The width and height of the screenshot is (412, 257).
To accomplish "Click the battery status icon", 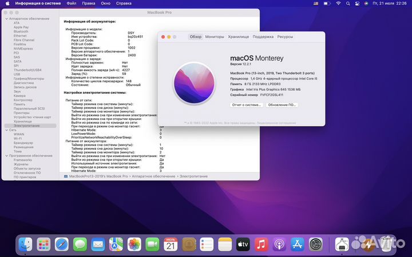I will 327,3.
